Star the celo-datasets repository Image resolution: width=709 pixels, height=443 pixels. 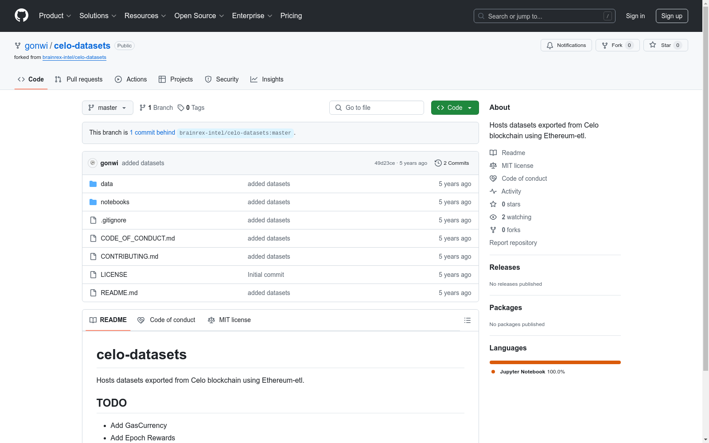point(666,45)
